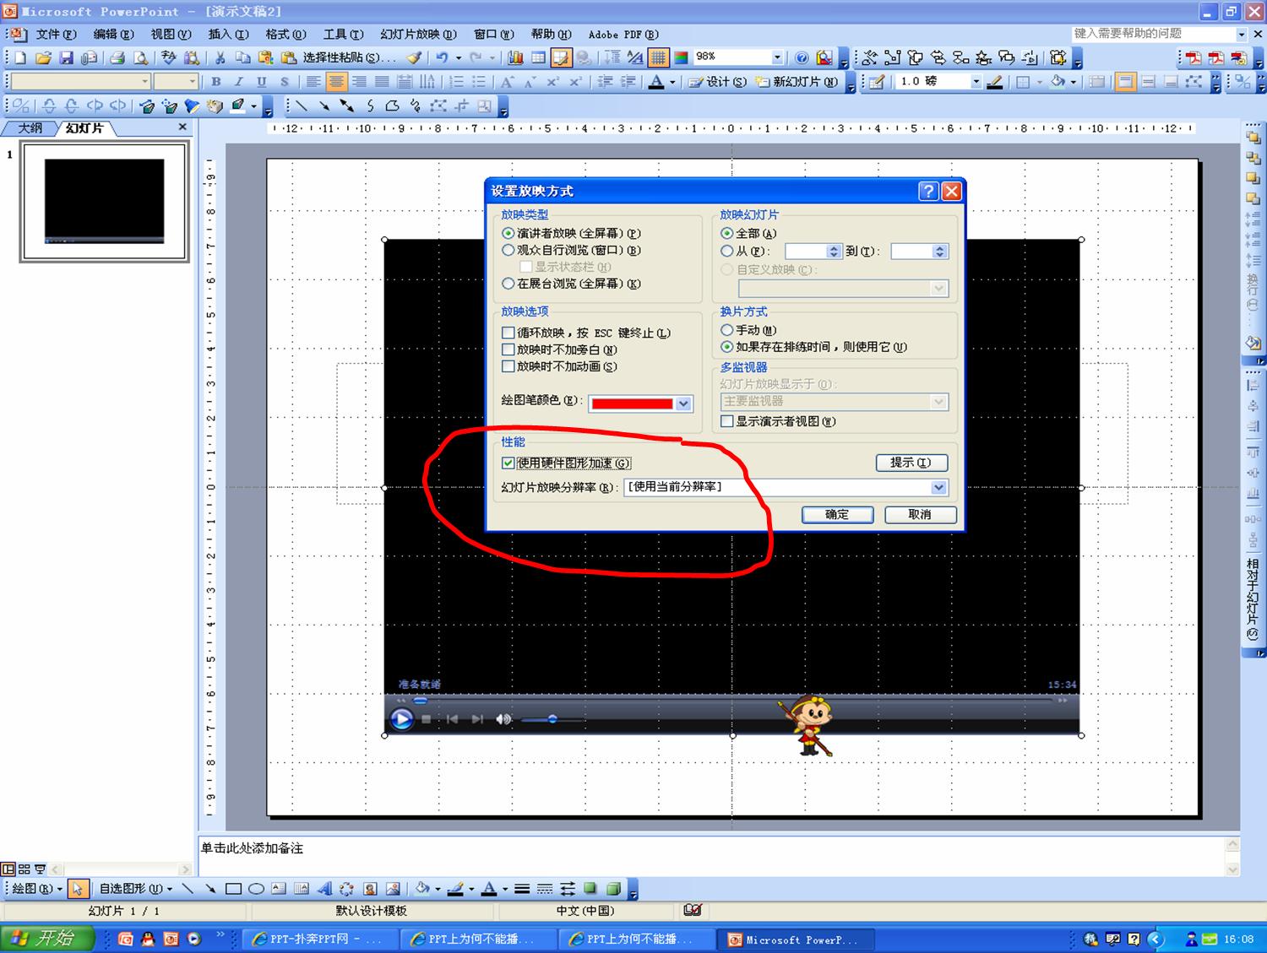The image size is (1267, 953).
Task: Click the Bold formatting icon
Action: tap(216, 82)
